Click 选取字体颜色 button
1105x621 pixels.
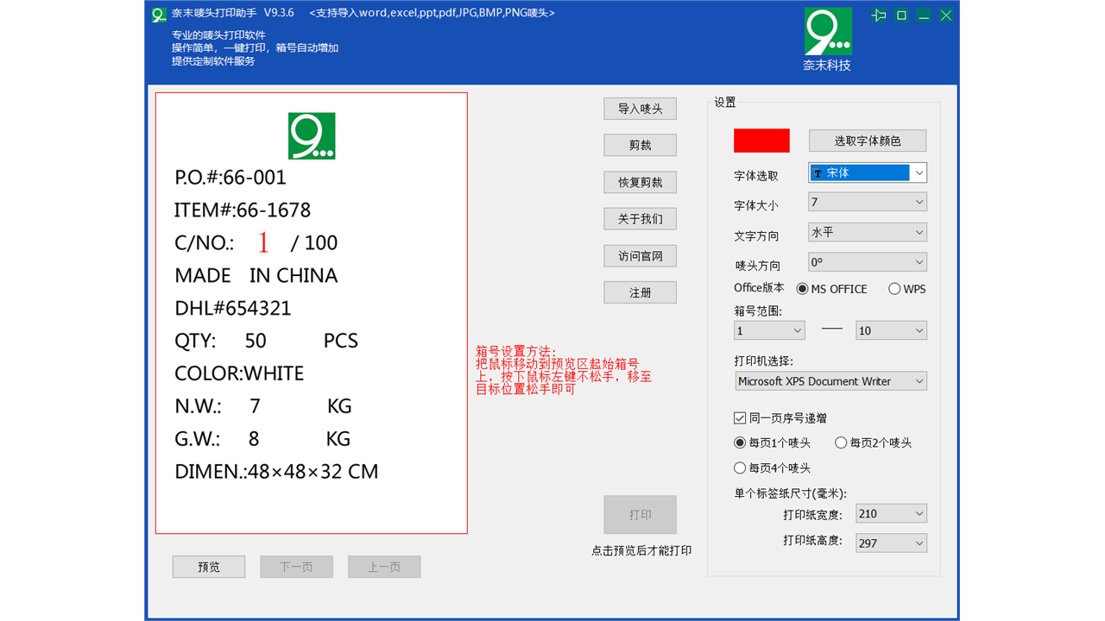click(868, 141)
